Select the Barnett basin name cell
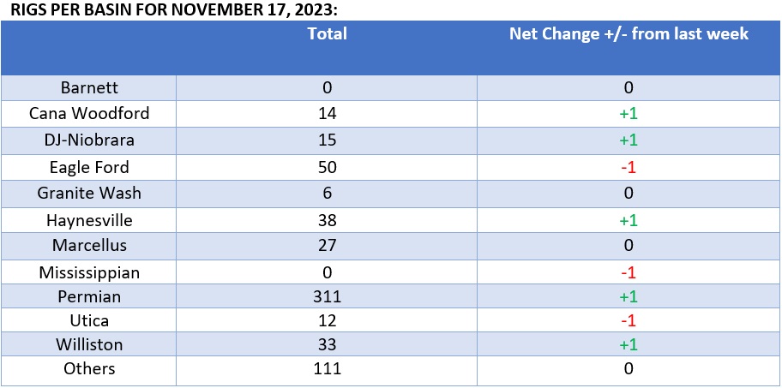Screen dimensions: 782x388 (x=89, y=88)
